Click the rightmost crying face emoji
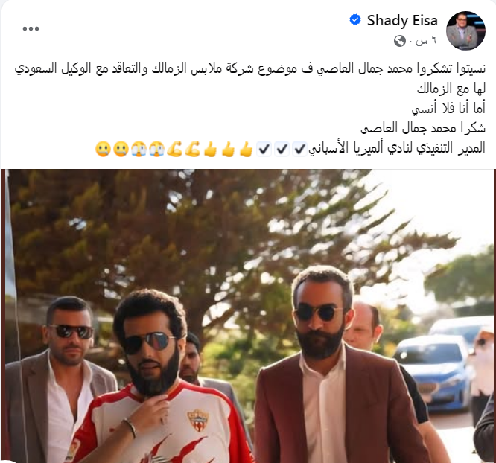Image resolution: width=496 pixels, height=463 pixels. pos(157,149)
